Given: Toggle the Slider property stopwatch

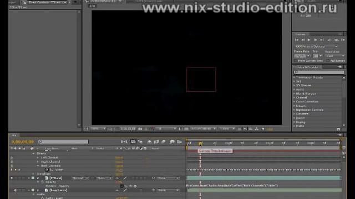Looking at the screenshot, I should point(47,170).
